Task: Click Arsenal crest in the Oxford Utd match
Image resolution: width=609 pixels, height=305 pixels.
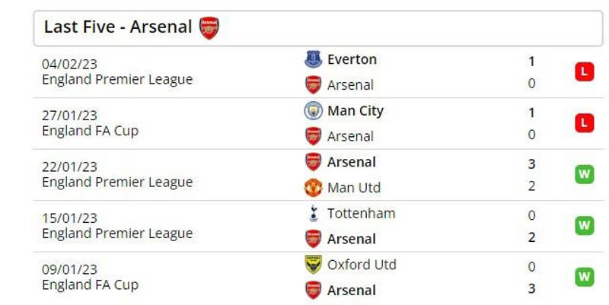Action: (313, 291)
